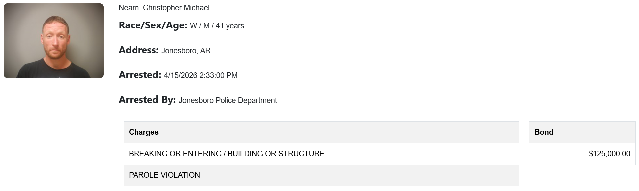Click the age text 41 years
This screenshot has height=191, width=639.
[x=230, y=26]
